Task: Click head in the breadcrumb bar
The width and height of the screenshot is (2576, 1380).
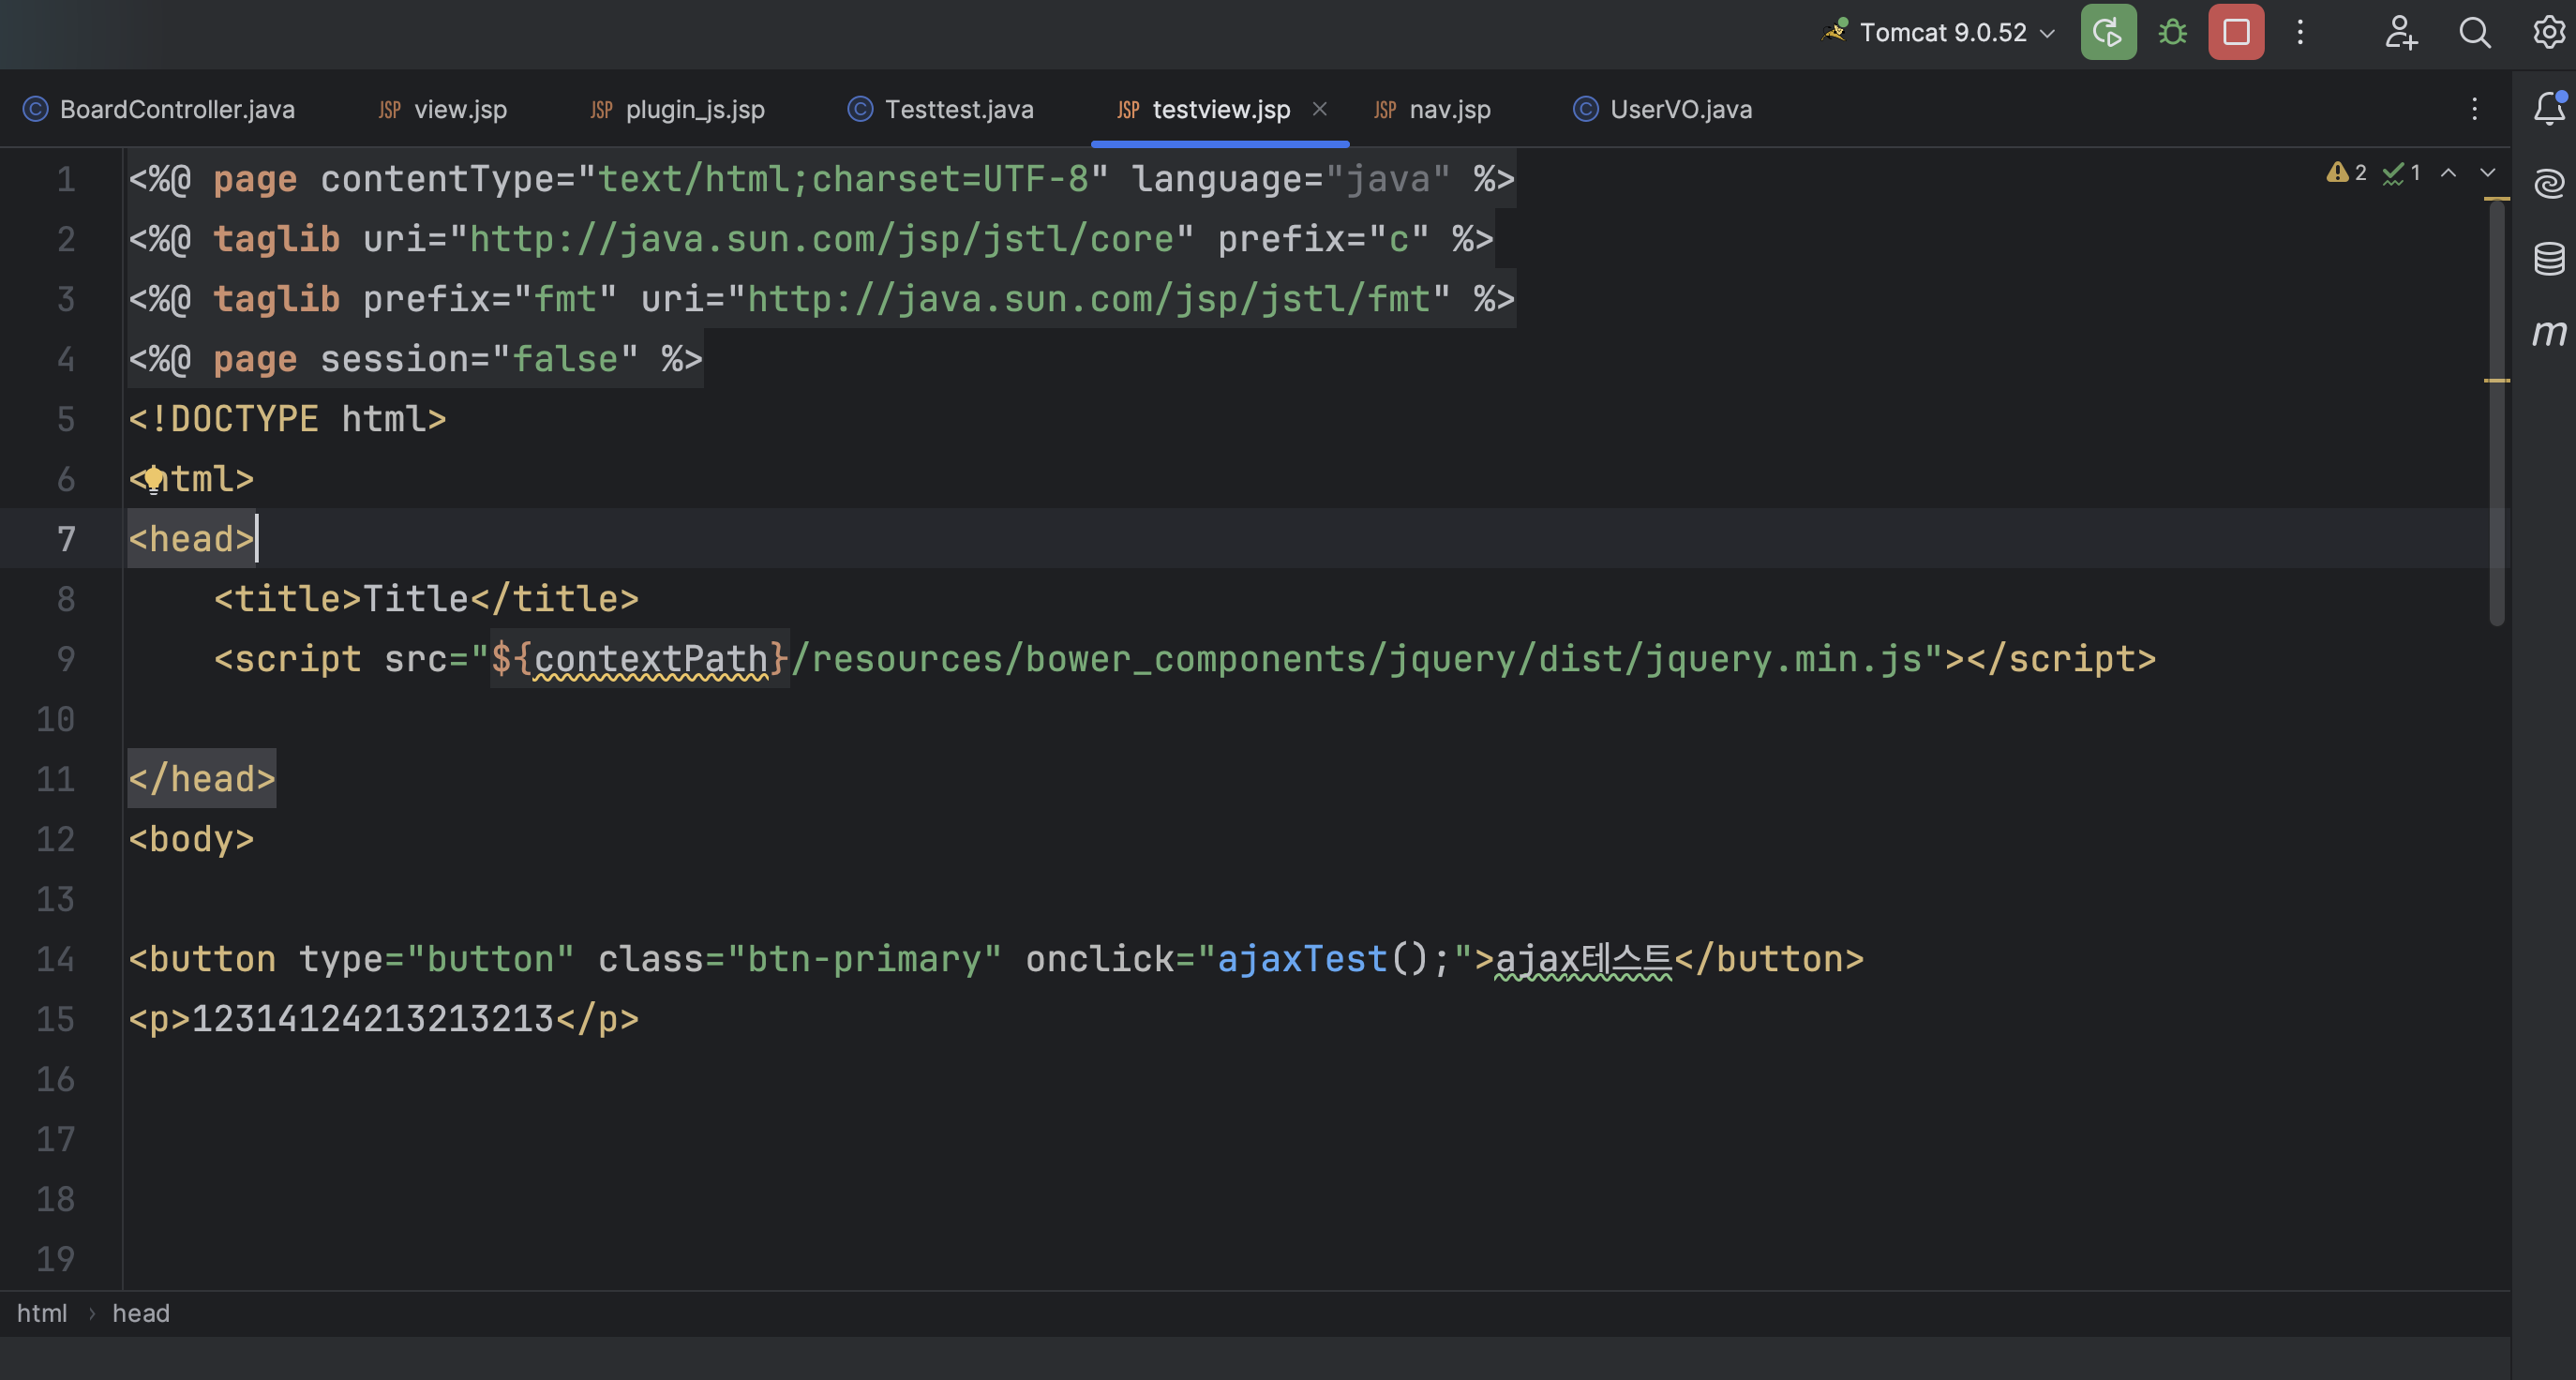Action: coord(141,1313)
